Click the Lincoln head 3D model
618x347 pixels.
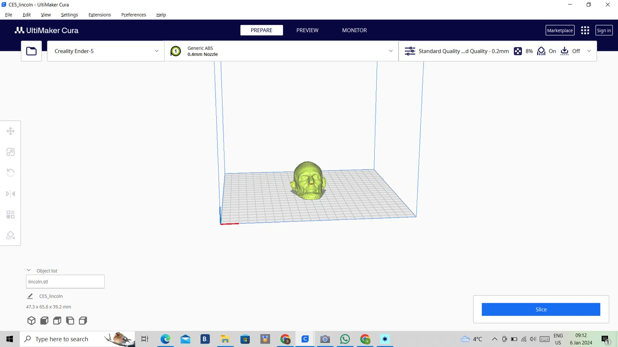pos(308,180)
